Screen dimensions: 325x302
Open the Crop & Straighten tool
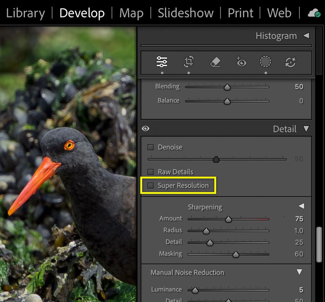[x=188, y=62]
